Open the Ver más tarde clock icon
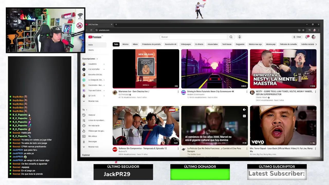This screenshot has height=185, width=329. [84, 126]
